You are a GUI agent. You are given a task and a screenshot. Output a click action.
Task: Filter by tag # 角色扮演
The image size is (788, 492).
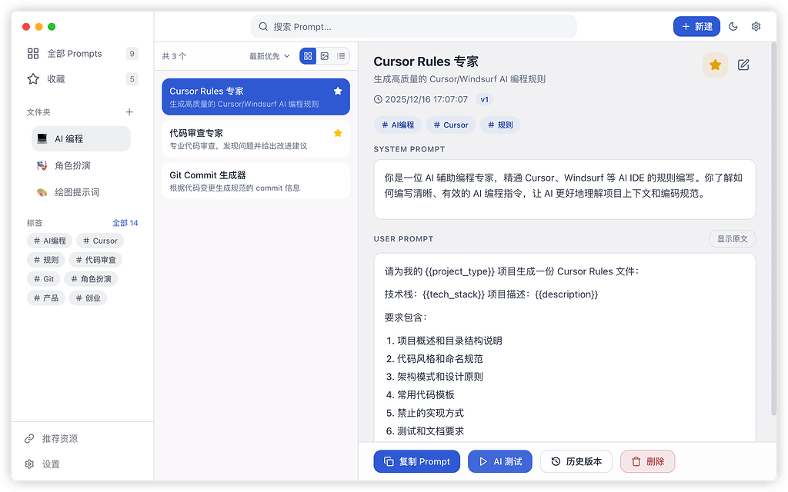point(91,279)
